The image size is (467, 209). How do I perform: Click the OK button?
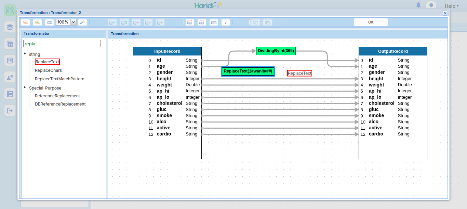[x=371, y=22]
